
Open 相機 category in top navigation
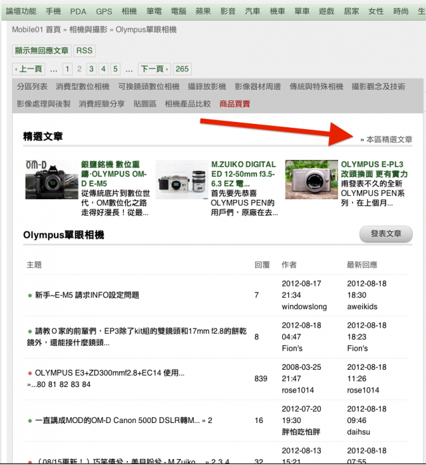point(129,11)
